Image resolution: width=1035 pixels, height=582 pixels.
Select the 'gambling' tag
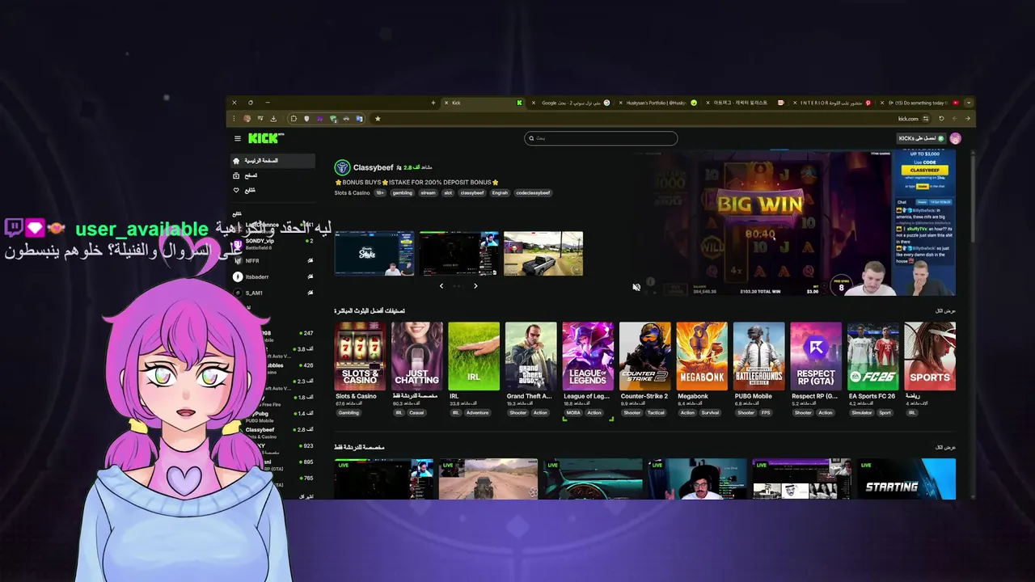(x=402, y=193)
